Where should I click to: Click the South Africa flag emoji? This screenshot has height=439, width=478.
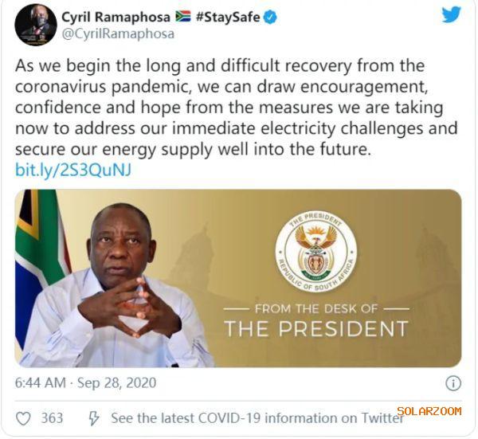(182, 17)
